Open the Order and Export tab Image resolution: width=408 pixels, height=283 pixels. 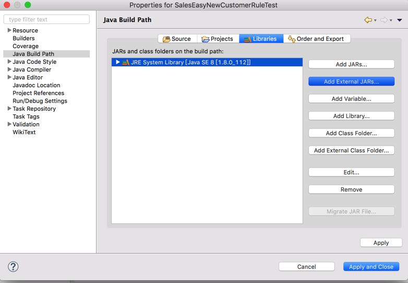(x=317, y=39)
